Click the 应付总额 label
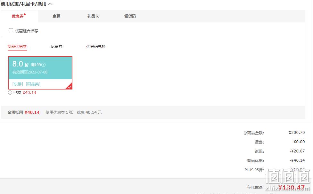The width and height of the screenshot is (313, 194). (255, 187)
